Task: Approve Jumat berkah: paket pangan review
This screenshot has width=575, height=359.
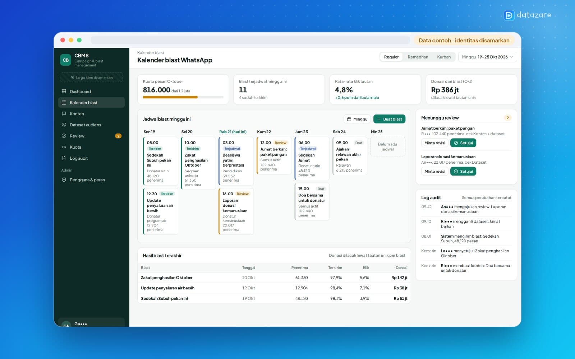Action: (463, 143)
